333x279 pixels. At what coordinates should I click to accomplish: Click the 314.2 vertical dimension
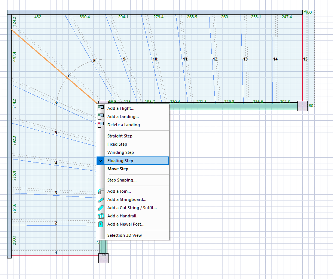pos(14,104)
